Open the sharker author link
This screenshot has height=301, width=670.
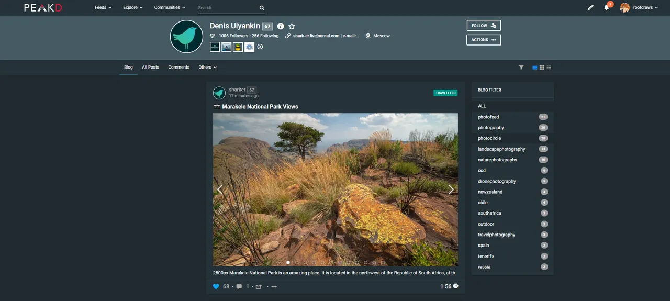pos(237,90)
